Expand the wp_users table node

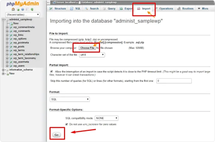pyautogui.click(x=7, y=66)
